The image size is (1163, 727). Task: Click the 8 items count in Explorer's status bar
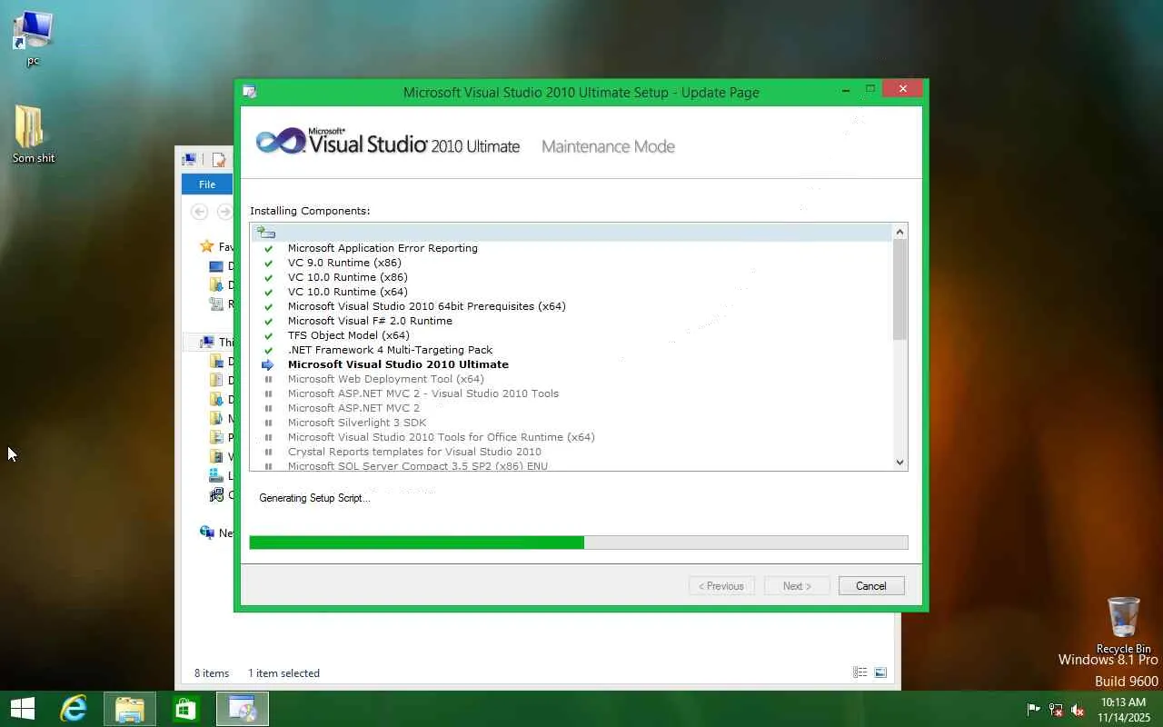(x=212, y=673)
